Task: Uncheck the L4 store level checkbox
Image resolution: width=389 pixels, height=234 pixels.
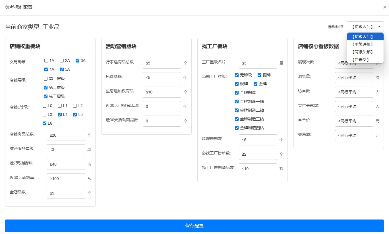Action: coord(59,114)
